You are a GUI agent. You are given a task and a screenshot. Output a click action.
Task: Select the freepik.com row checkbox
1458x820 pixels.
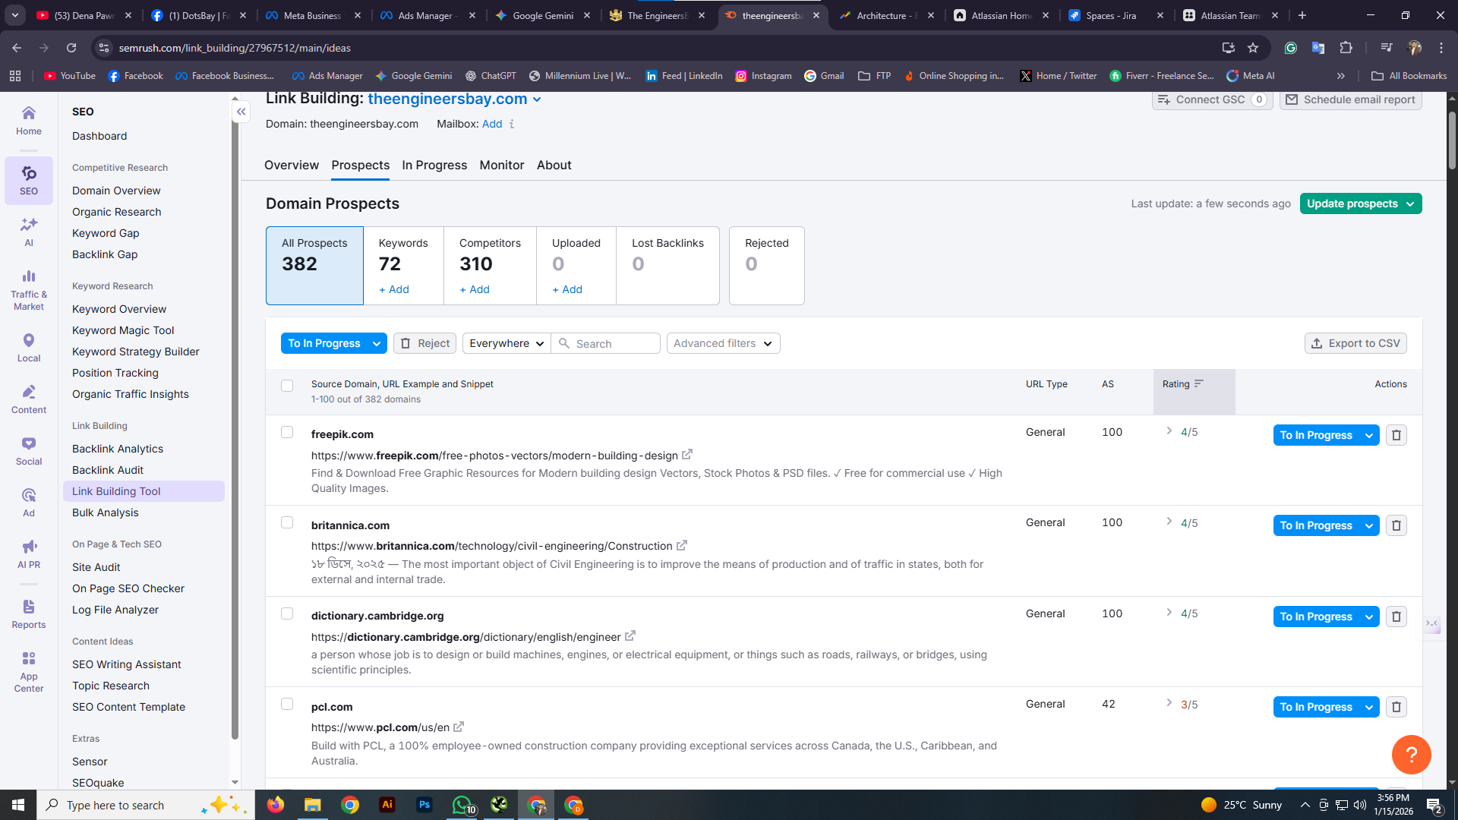(x=287, y=432)
